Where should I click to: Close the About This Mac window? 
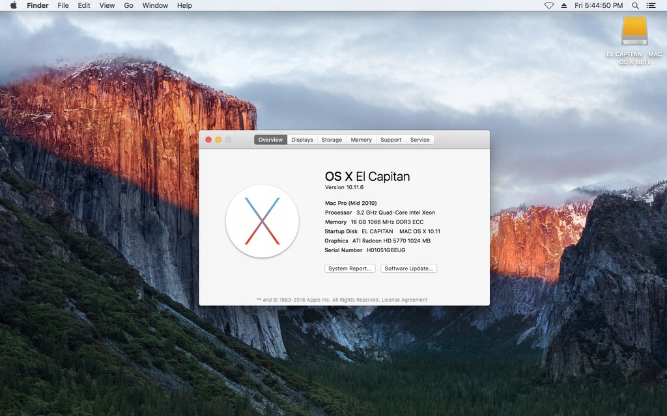coord(208,140)
